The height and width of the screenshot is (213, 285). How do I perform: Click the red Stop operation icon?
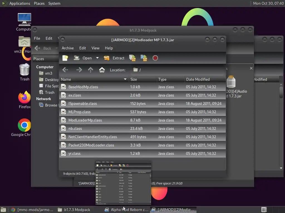(155, 58)
